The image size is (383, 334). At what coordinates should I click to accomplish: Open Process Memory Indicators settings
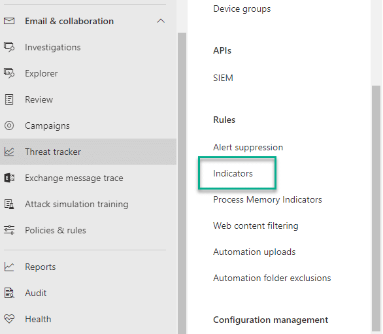pyautogui.click(x=267, y=199)
